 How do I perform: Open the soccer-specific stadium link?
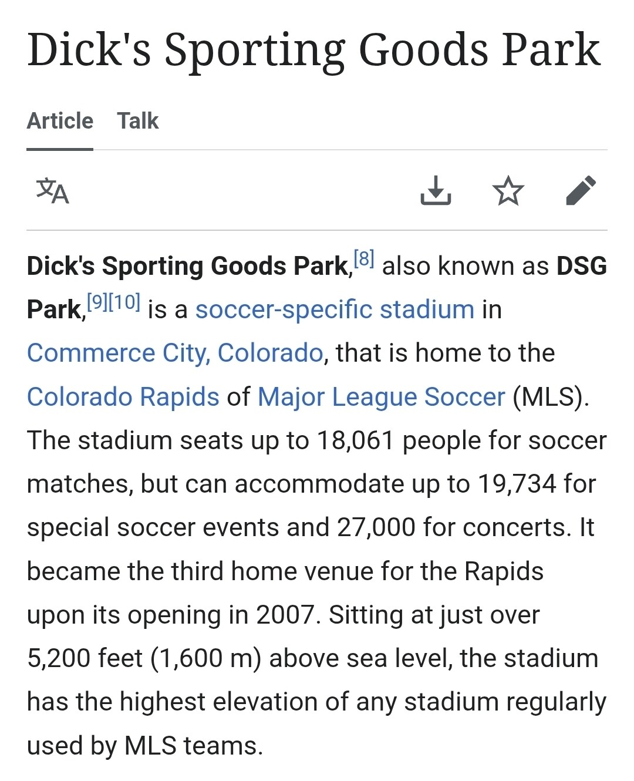tap(335, 309)
